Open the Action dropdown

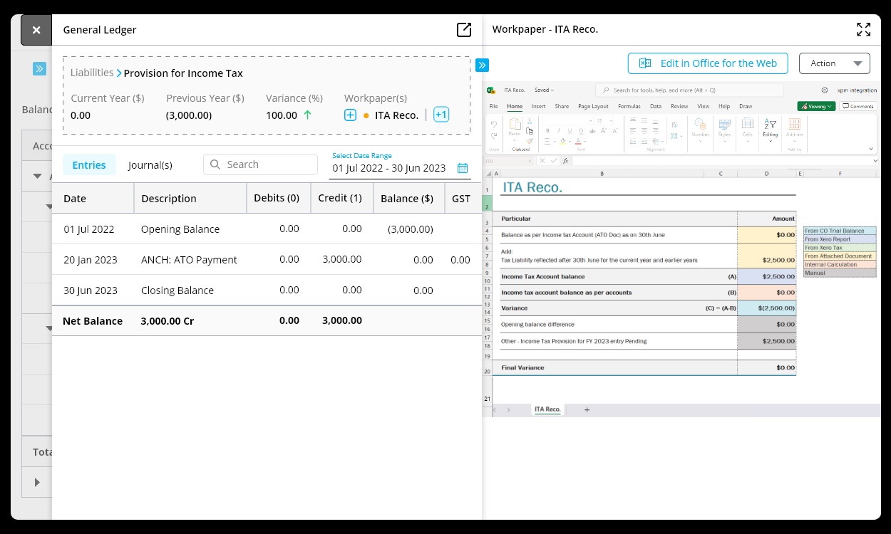click(834, 63)
